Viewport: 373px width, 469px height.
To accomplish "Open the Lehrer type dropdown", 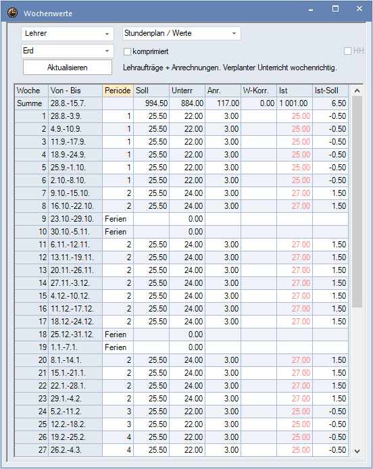I will click(x=68, y=34).
